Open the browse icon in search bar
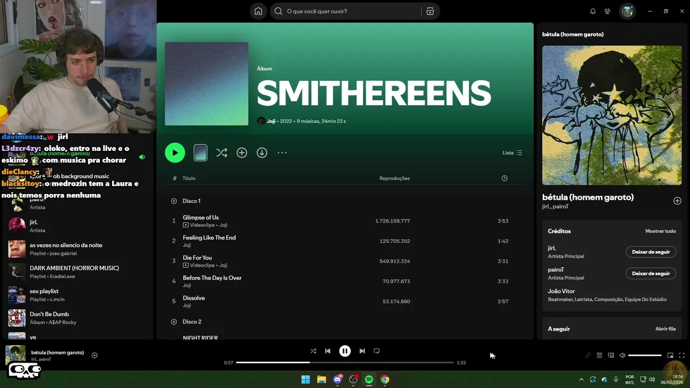The width and height of the screenshot is (690, 388). [430, 11]
